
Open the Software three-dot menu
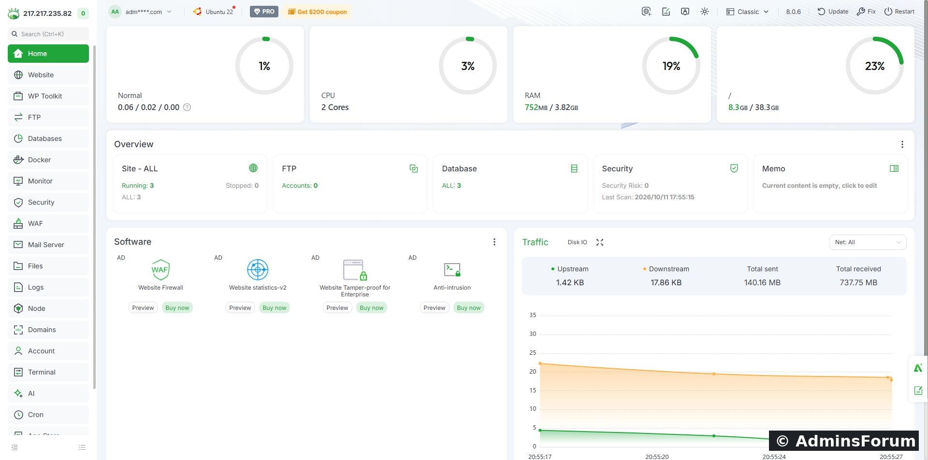494,242
